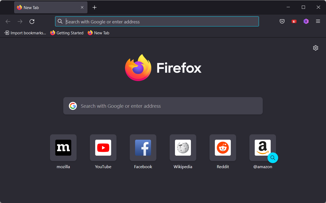Image resolution: width=326 pixels, height=203 pixels.
Task: Click the address bar search field
Action: click(x=157, y=22)
